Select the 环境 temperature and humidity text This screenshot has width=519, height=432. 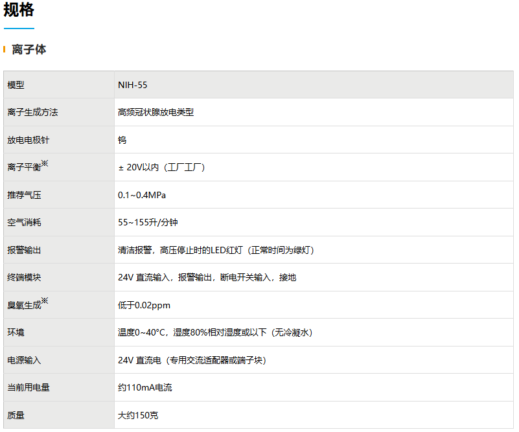215,332
